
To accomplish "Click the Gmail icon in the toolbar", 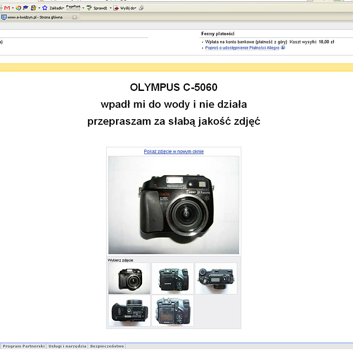I will (x=7, y=8).
